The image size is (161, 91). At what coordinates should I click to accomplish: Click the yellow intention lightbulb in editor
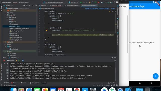tap(46, 30)
